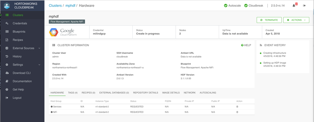Click the Credentials key icon
Image resolution: width=314 pixels, height=122 pixels.
(x=7, y=23)
